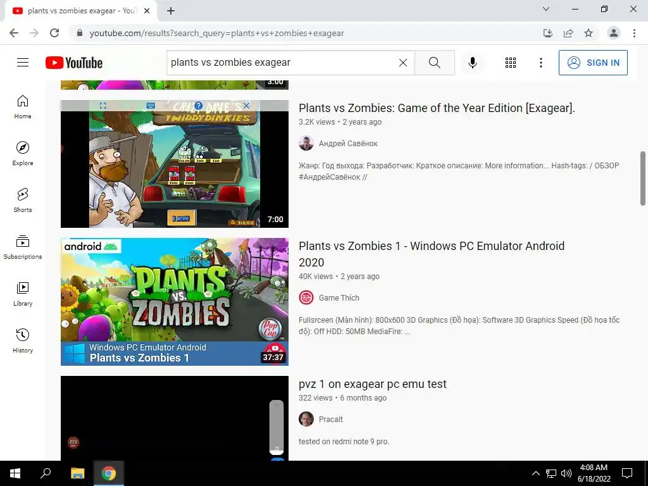
Task: Open Windows taskbar search
Action: (46, 473)
